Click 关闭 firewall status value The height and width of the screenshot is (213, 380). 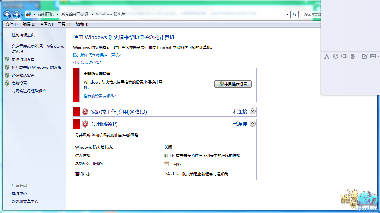(168, 147)
